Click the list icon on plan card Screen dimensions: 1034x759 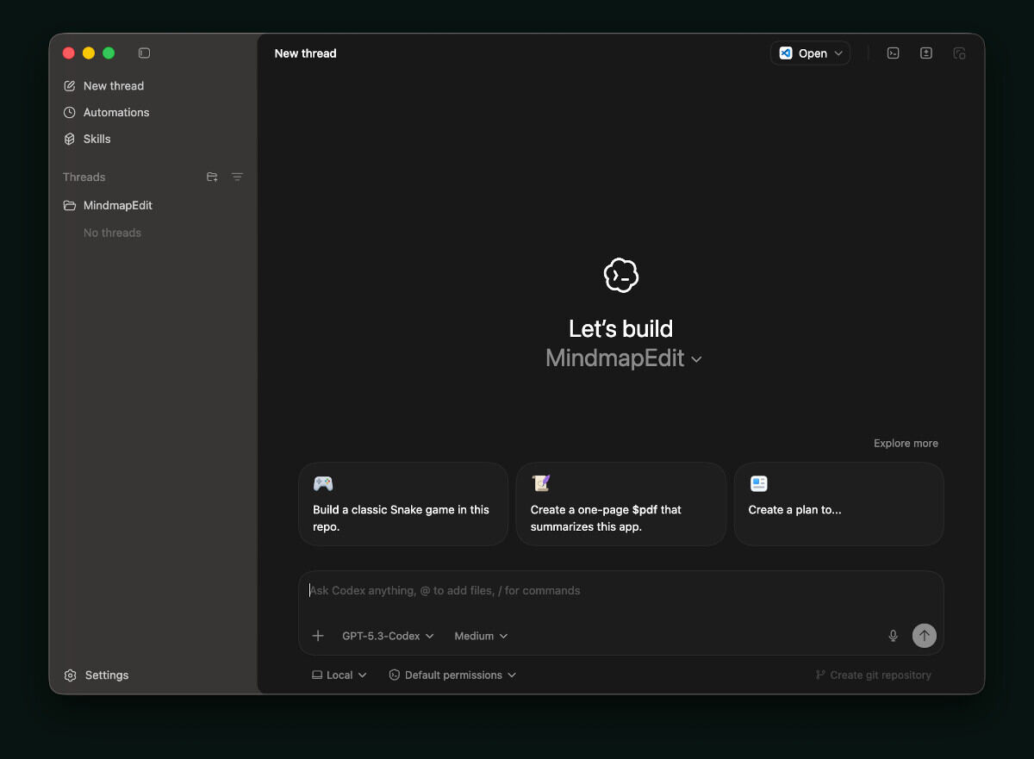(x=758, y=483)
